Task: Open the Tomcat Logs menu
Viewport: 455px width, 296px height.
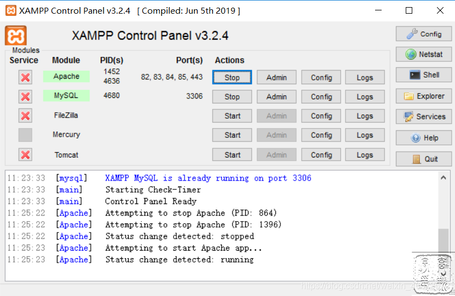Action: pos(365,155)
